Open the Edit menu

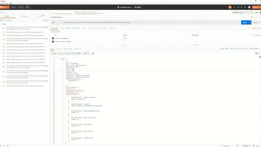point(3,3)
